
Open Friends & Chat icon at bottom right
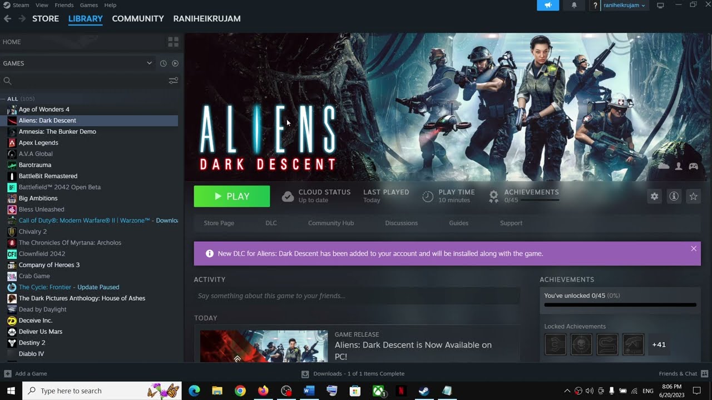pos(704,373)
